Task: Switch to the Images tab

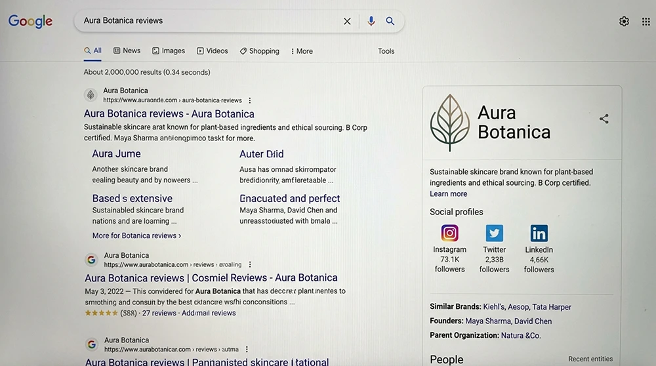Action: pyautogui.click(x=168, y=51)
